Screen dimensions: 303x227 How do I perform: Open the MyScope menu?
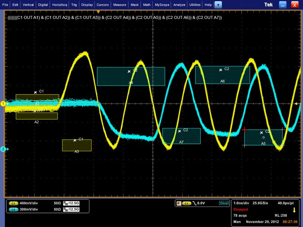[162, 5]
